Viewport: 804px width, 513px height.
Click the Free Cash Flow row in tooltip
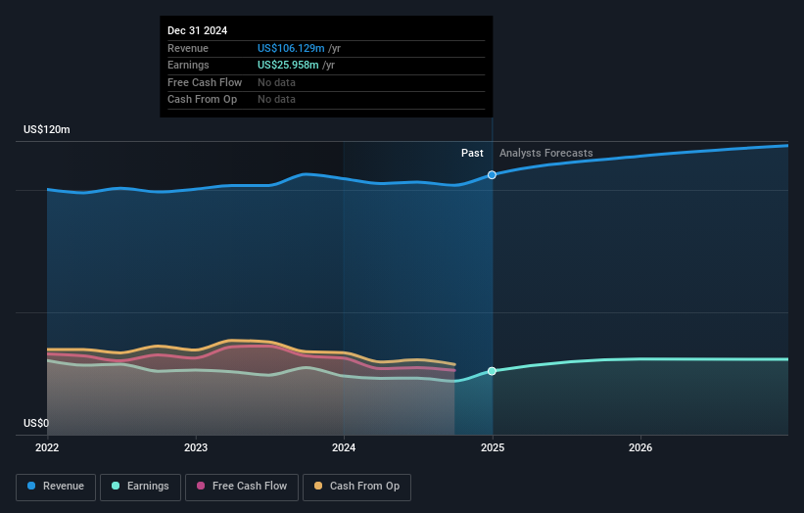[x=326, y=82]
